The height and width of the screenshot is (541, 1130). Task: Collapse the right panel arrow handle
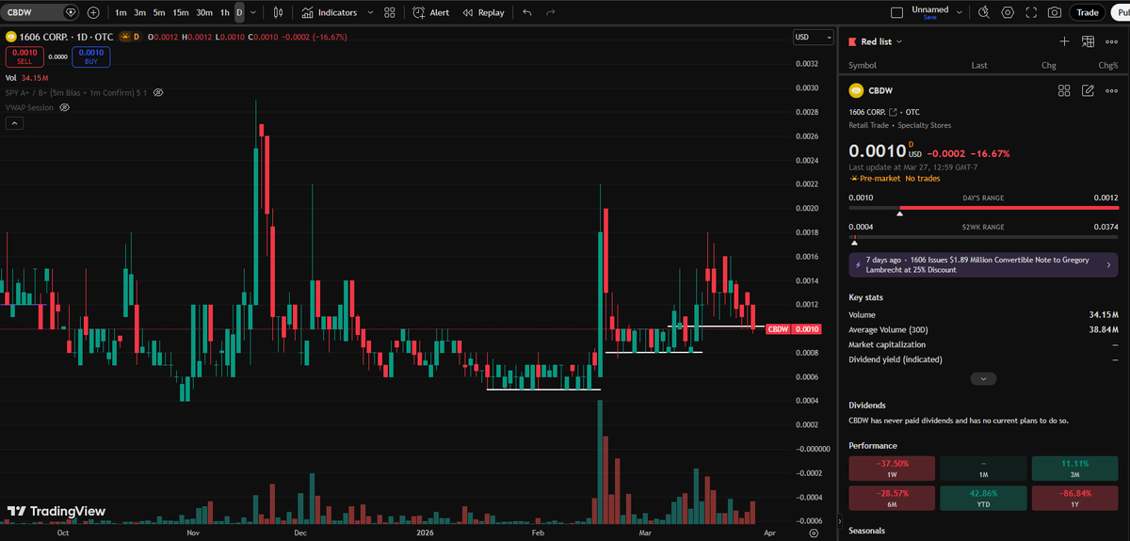[838, 521]
